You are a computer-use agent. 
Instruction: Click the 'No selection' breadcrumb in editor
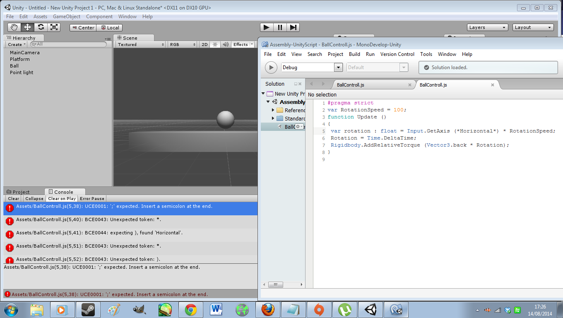coord(322,95)
